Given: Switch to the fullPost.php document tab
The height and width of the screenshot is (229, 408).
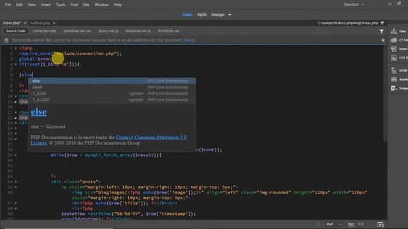Looking at the screenshot, I should coord(40,23).
